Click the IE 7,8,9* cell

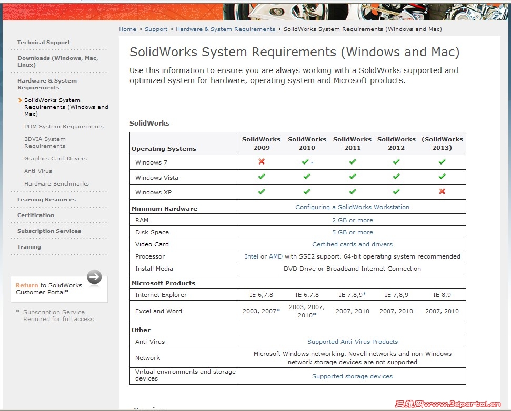tap(352, 295)
